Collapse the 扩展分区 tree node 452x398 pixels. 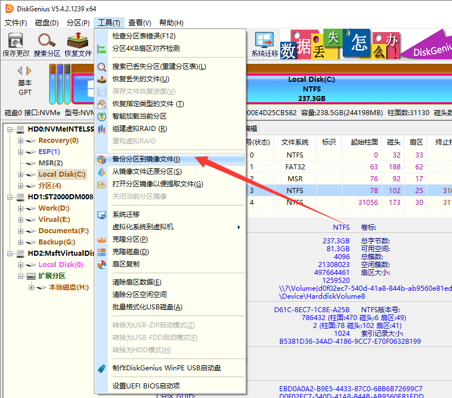(x=20, y=277)
